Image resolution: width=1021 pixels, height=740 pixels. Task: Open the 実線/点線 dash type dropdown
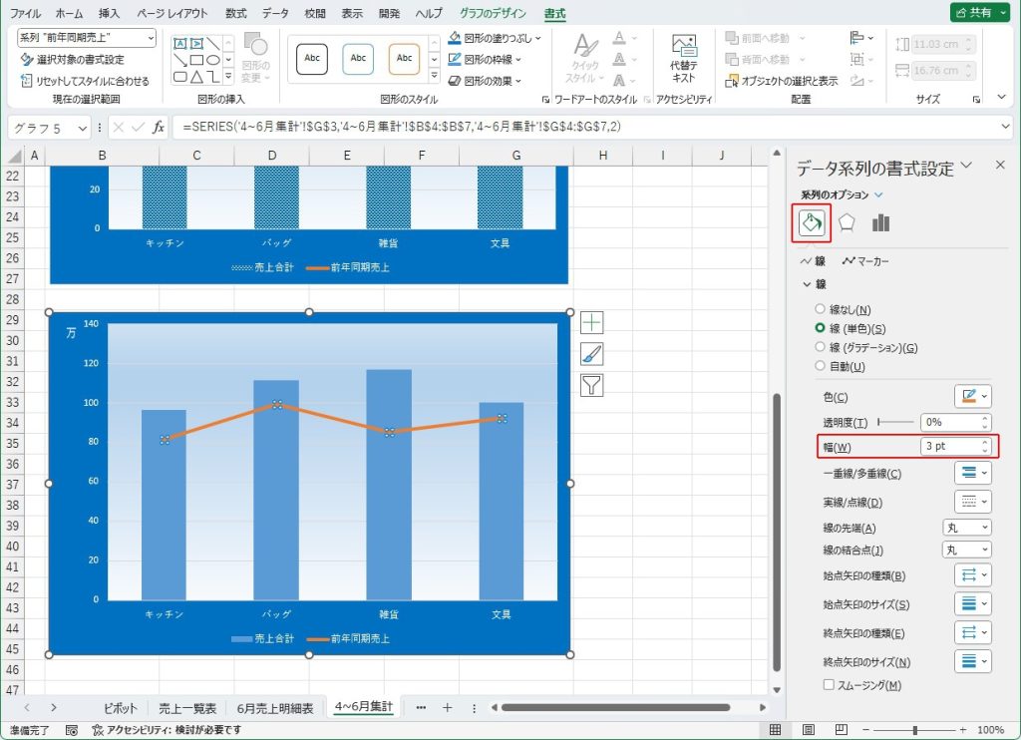[973, 502]
